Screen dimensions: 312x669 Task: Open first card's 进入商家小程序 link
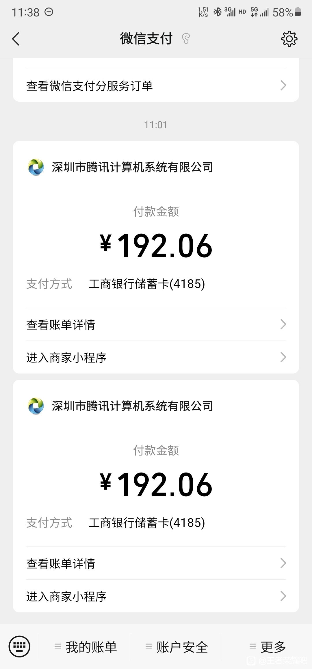pos(156,357)
